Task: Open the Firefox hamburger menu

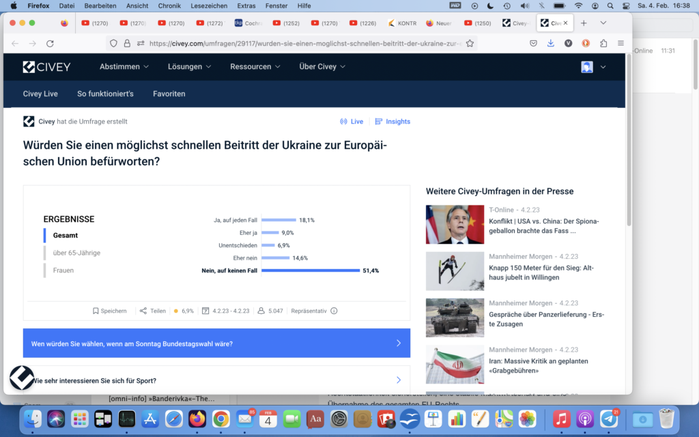Action: coord(620,43)
